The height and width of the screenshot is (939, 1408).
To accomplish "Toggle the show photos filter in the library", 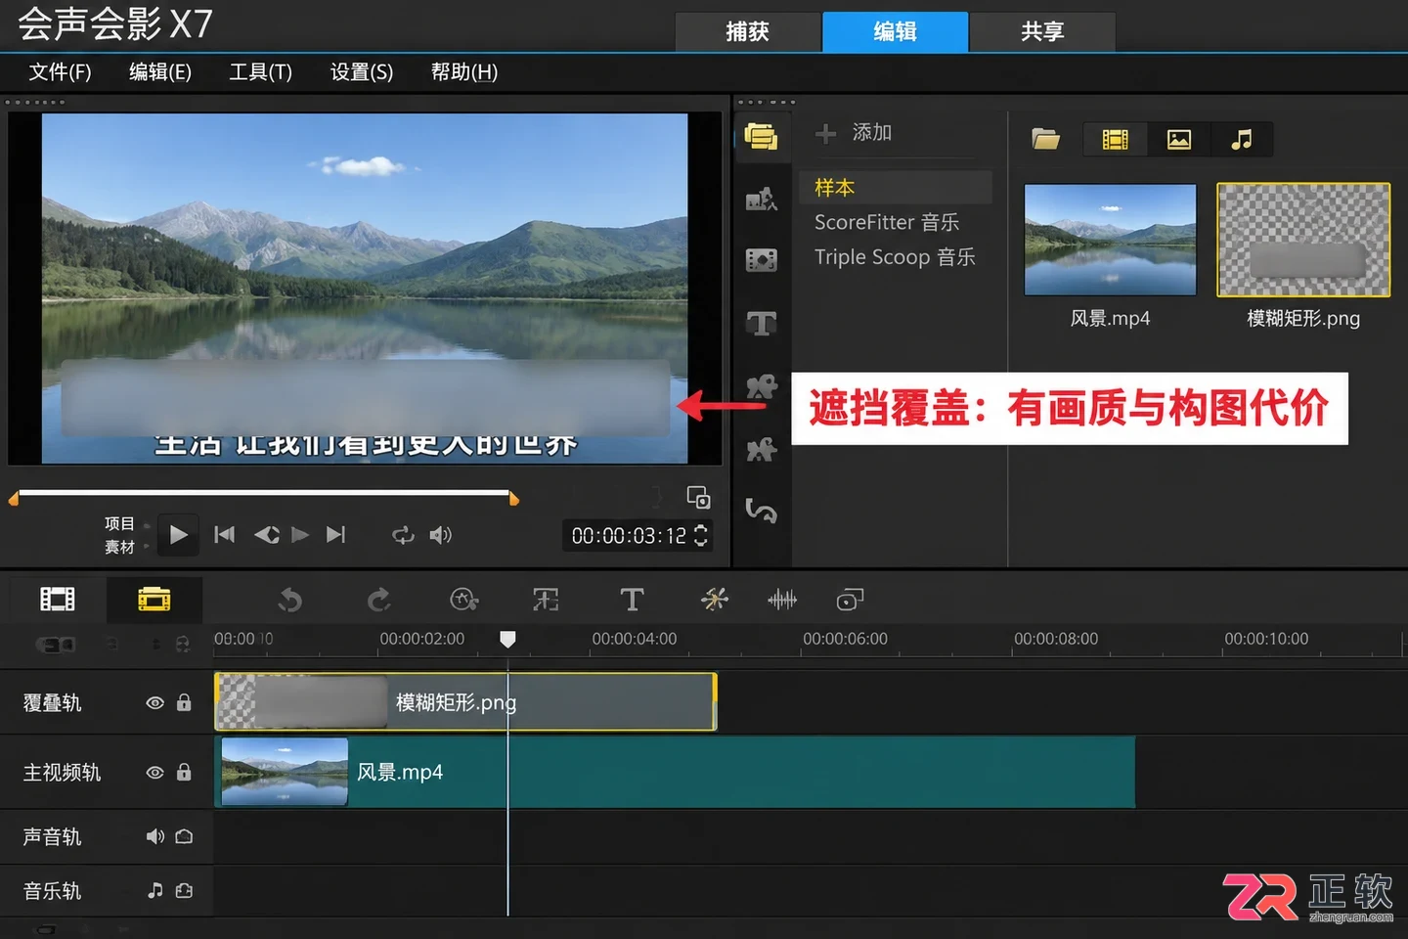I will pos(1179,139).
